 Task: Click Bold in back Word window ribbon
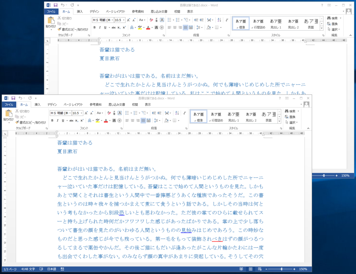tap(95, 27)
